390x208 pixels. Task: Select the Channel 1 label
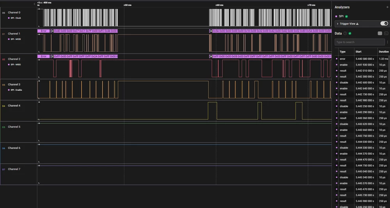[x=14, y=34]
